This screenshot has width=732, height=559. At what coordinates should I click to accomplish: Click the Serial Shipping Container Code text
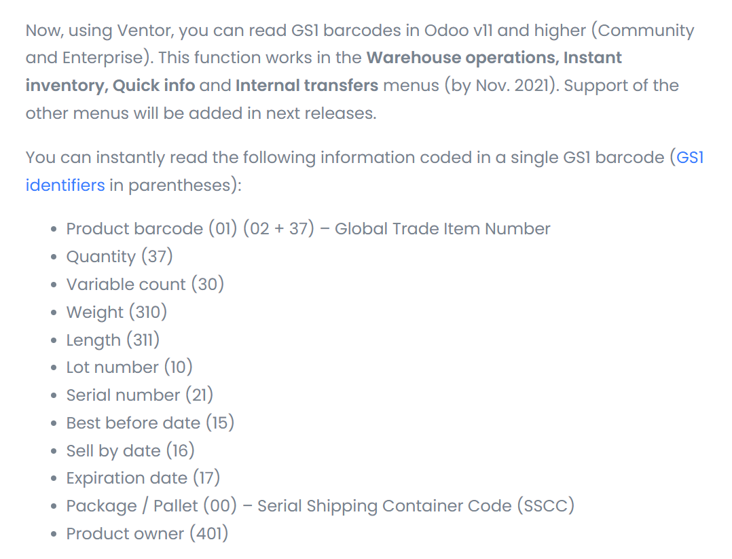pos(416,506)
